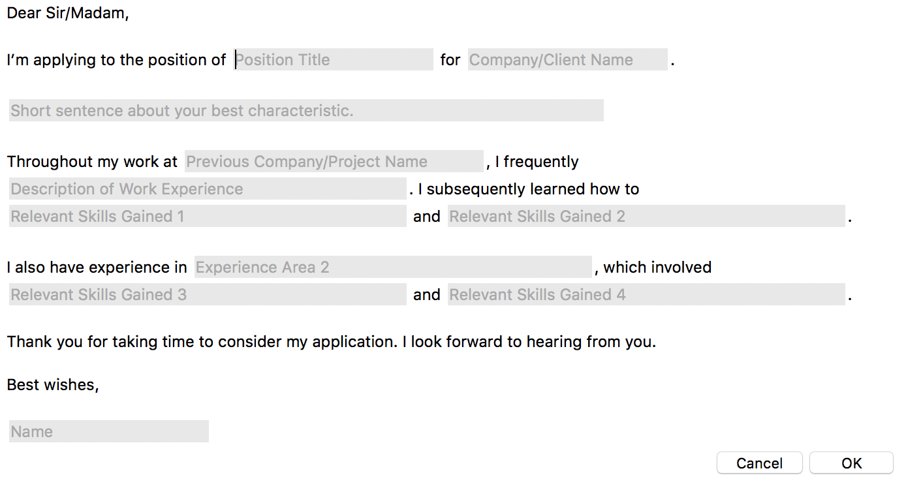The image size is (906, 488).
Task: Activate the Description of Work Experience field
Action: 208,189
